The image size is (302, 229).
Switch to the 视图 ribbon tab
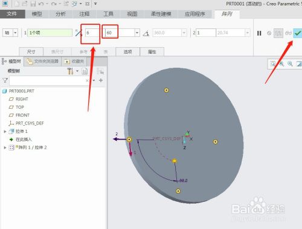pyautogui.click(x=132, y=14)
